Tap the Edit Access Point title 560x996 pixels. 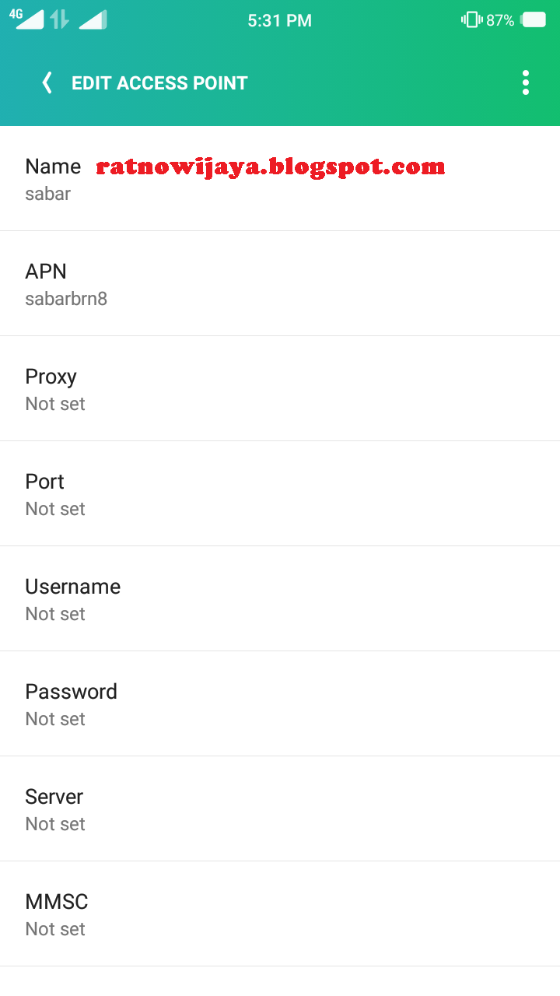159,83
